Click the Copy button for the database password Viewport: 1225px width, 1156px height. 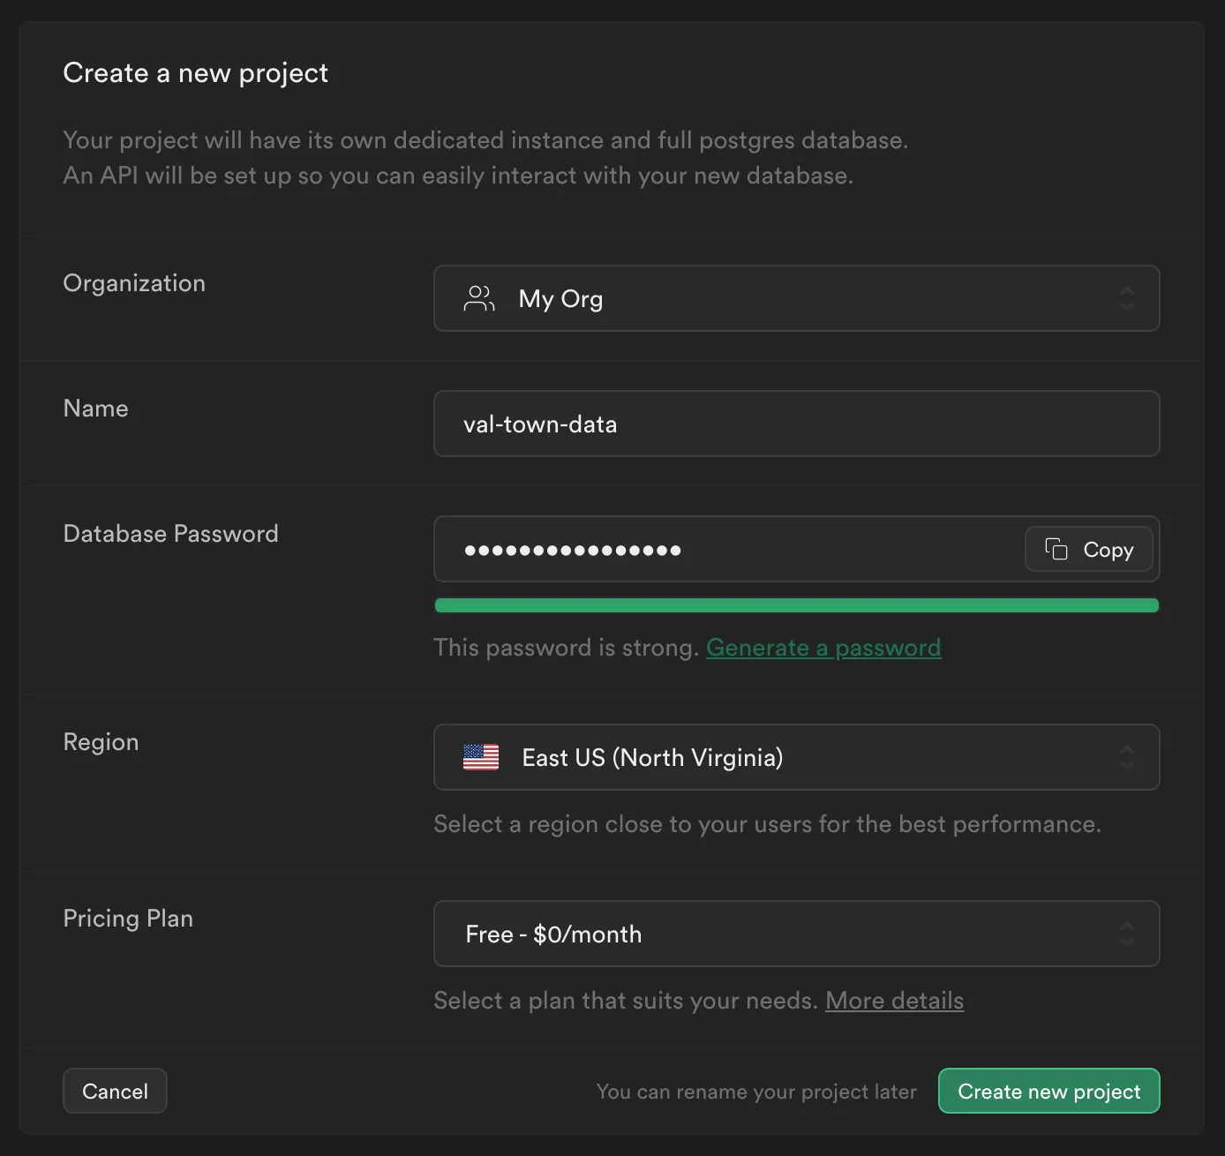(1088, 549)
